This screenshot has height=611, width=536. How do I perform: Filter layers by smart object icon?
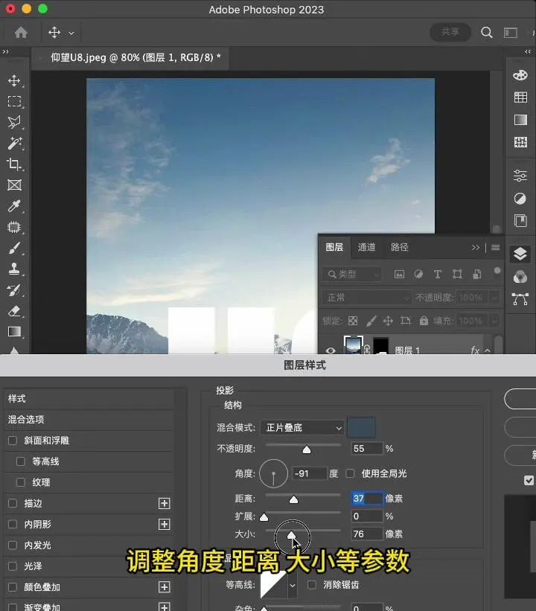coord(476,275)
